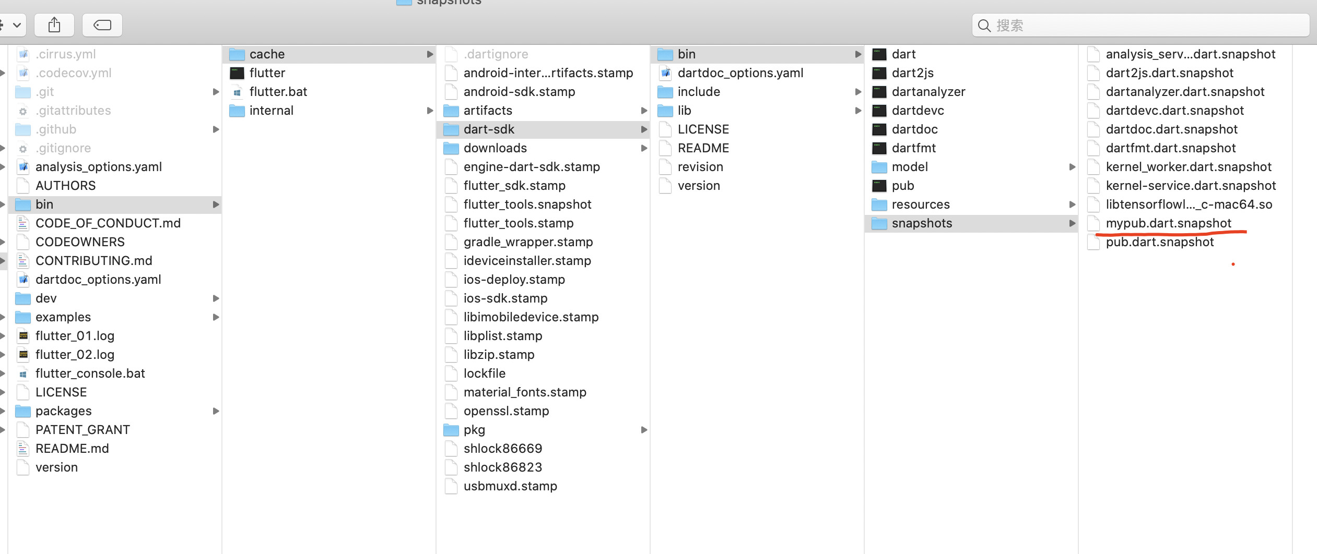Select the flutter.bat file icon
This screenshot has height=554, width=1317.
tap(237, 92)
